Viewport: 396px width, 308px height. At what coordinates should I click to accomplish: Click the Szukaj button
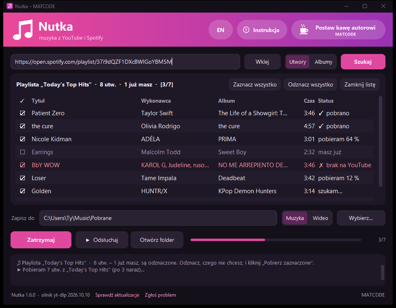click(363, 62)
